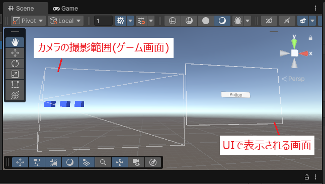Image resolution: width=325 pixels, height=184 pixels.
Task: Toggle scene lighting sun icon off
Action: [287, 21]
